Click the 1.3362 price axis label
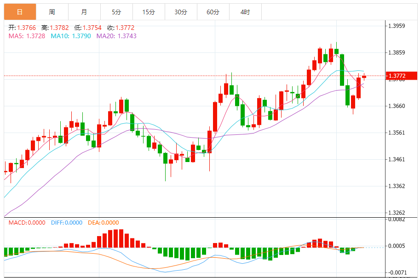420x278 pixels. click(x=397, y=186)
